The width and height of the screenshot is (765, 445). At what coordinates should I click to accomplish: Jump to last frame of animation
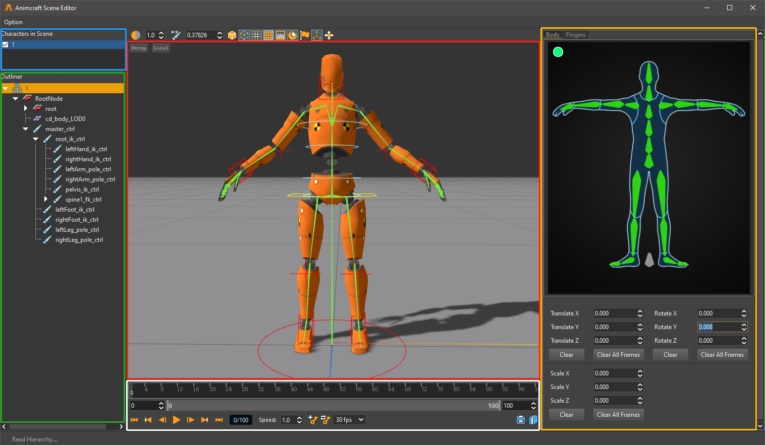pyautogui.click(x=219, y=420)
